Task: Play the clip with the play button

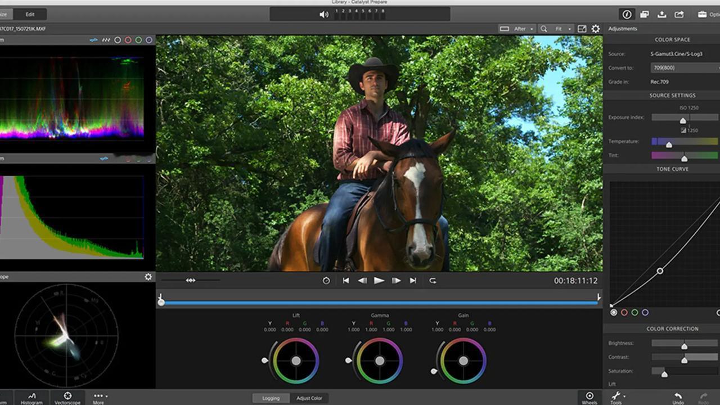Action: [x=379, y=280]
